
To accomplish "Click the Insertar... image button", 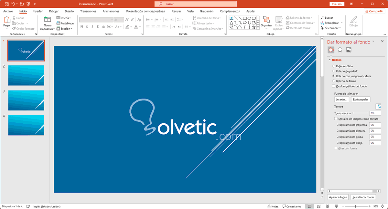I will tap(342, 100).
